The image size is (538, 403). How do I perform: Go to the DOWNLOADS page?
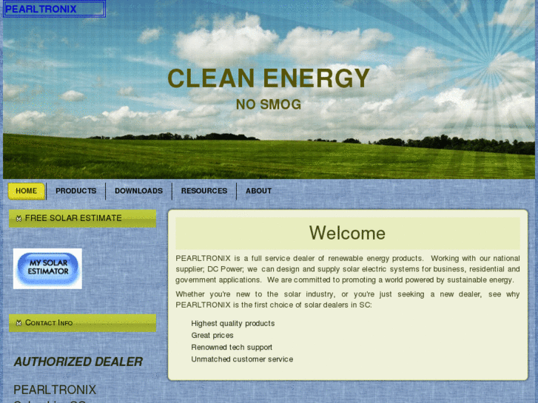point(138,191)
